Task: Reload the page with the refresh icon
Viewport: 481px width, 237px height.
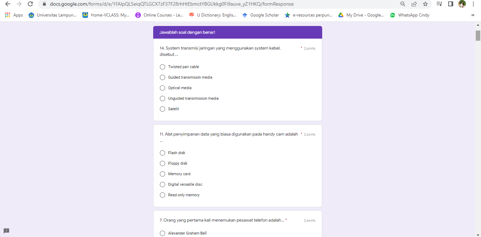Action: [30, 4]
